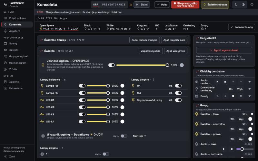Pause Audio centralne

point(225,82)
